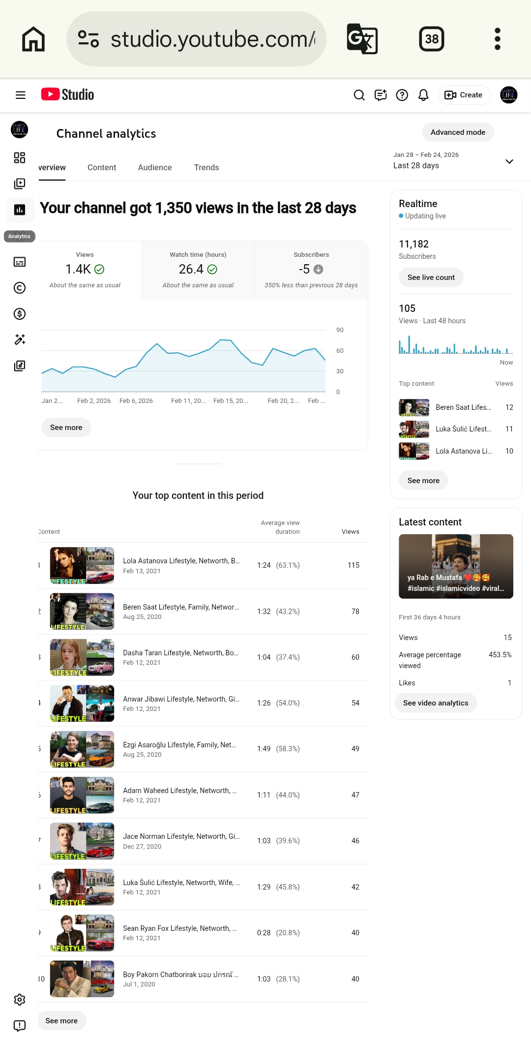This screenshot has height=1043, width=531.
Task: Switch to the Content tab
Action: [102, 168]
